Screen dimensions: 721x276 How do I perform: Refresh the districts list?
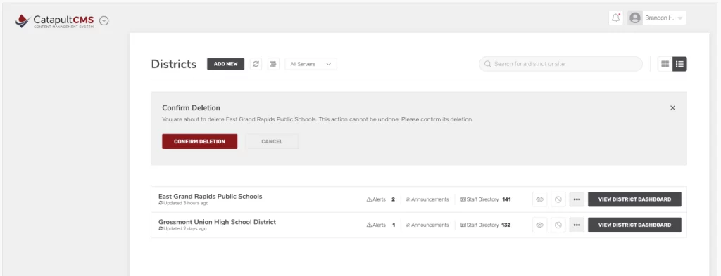point(256,64)
